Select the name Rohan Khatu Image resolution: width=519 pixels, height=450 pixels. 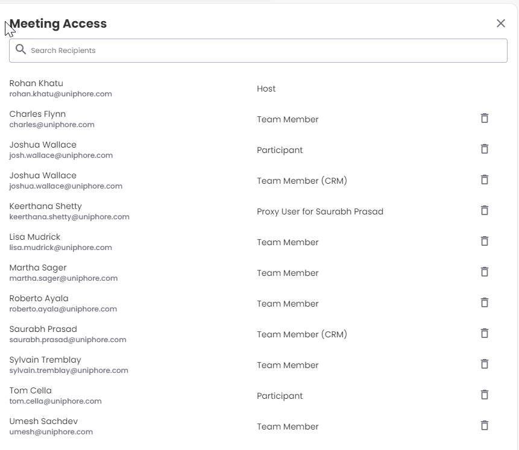pos(36,83)
